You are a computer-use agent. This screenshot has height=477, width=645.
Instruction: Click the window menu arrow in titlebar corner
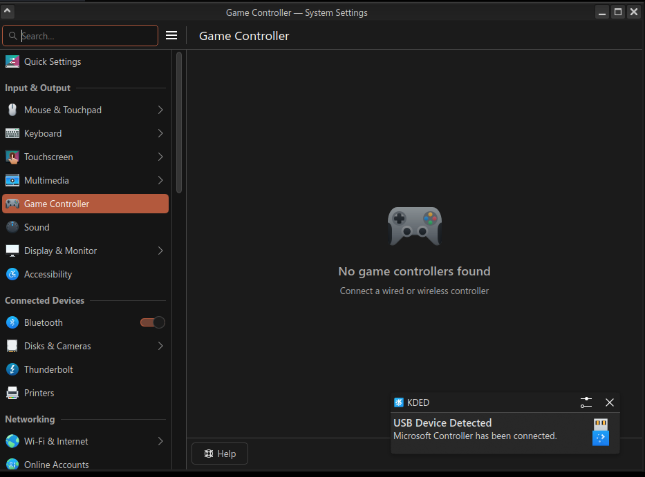pyautogui.click(x=8, y=11)
